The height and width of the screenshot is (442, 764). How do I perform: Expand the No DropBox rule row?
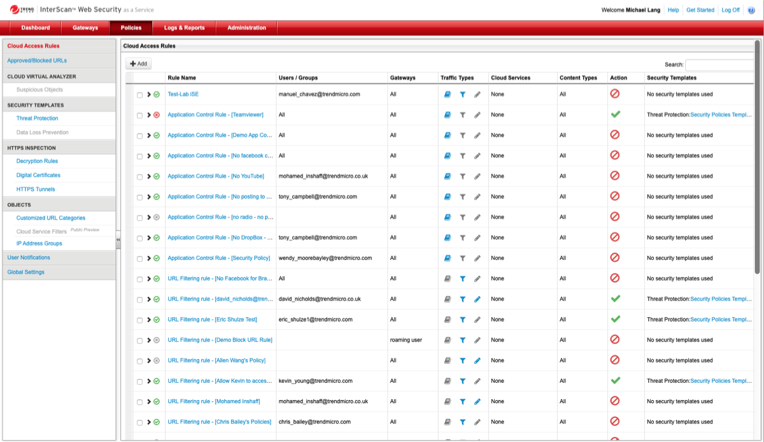click(x=149, y=238)
